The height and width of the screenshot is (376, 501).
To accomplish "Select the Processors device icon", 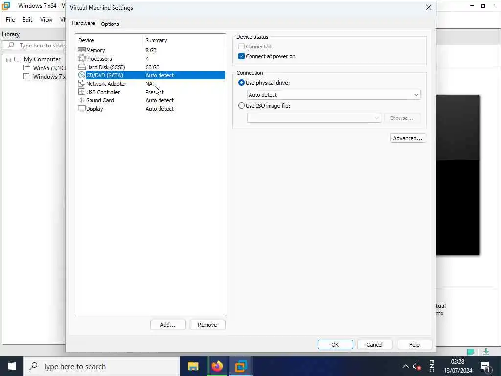I will pyautogui.click(x=82, y=59).
